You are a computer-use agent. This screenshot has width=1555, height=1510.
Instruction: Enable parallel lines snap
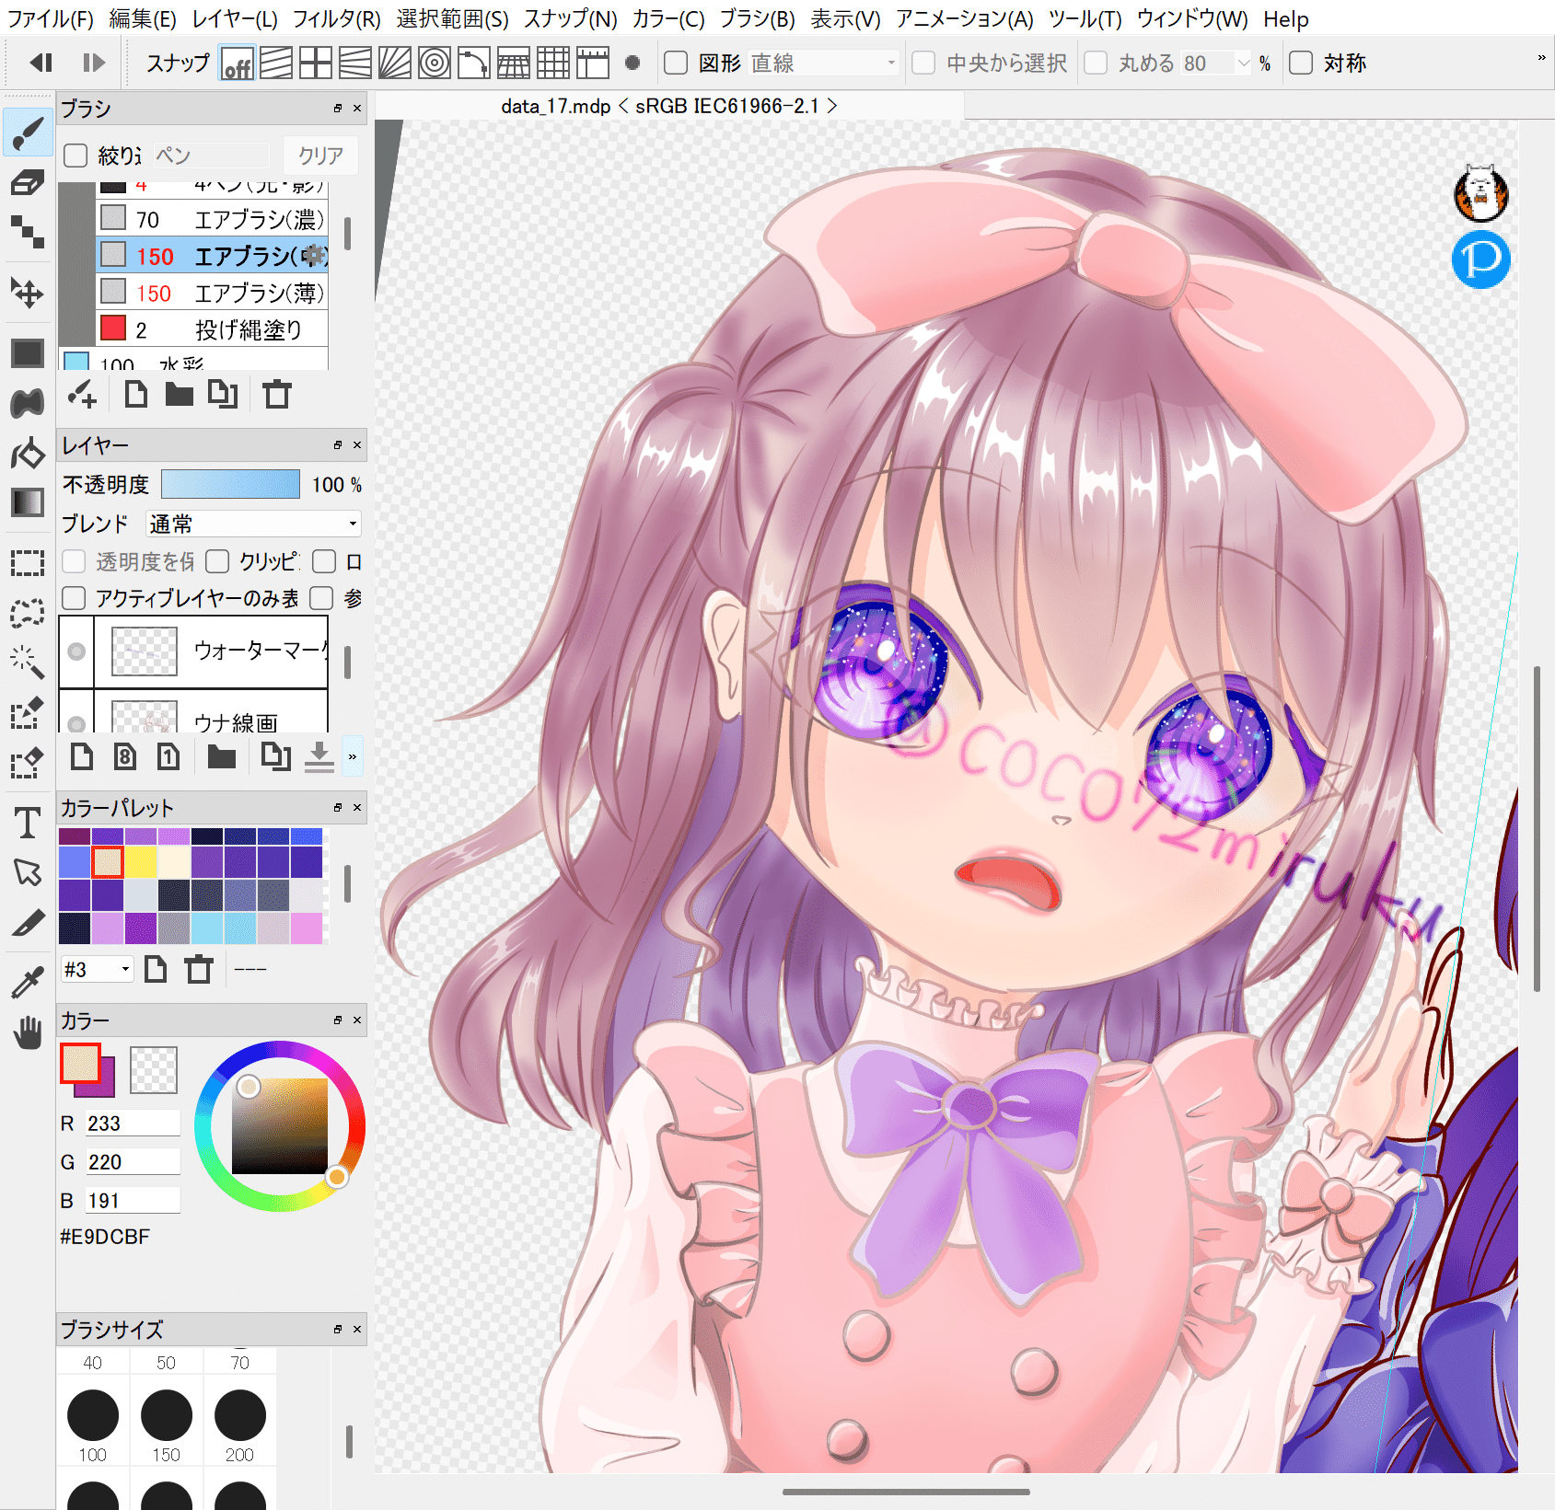(276, 63)
